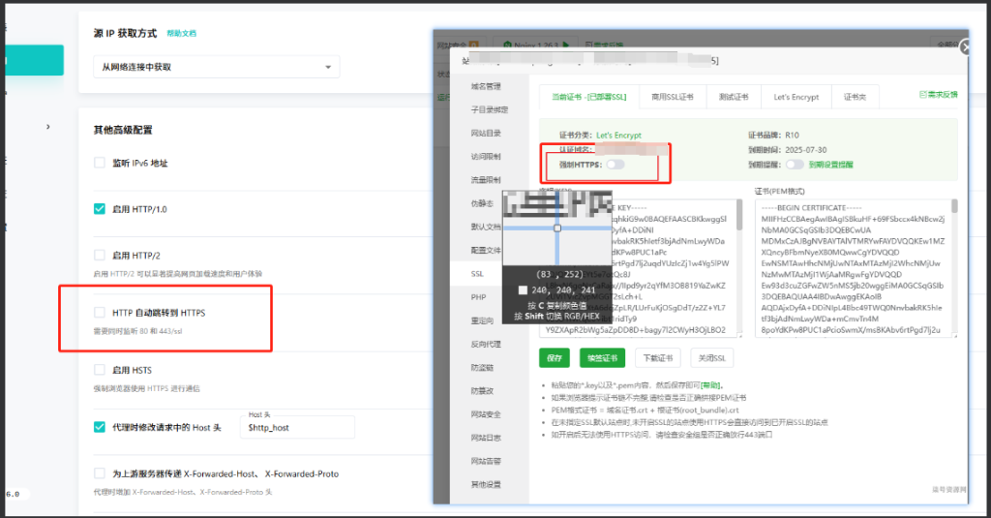Open the 需求反馈 feedback link in dialog
991x518 pixels.
pos(938,94)
